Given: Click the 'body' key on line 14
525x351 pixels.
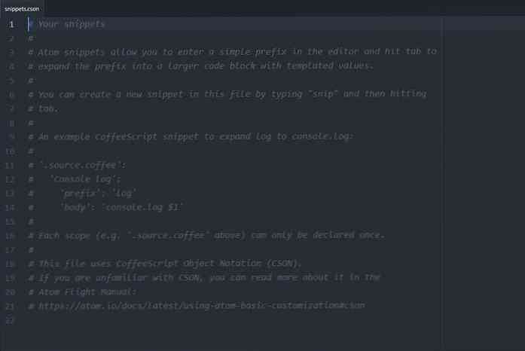Looking at the screenshot, I should point(75,207).
